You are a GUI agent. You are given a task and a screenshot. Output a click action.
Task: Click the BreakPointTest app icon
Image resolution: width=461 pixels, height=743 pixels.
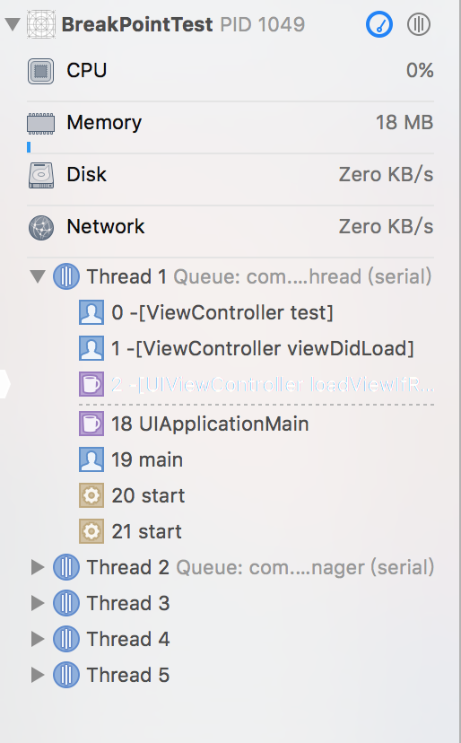(41, 24)
